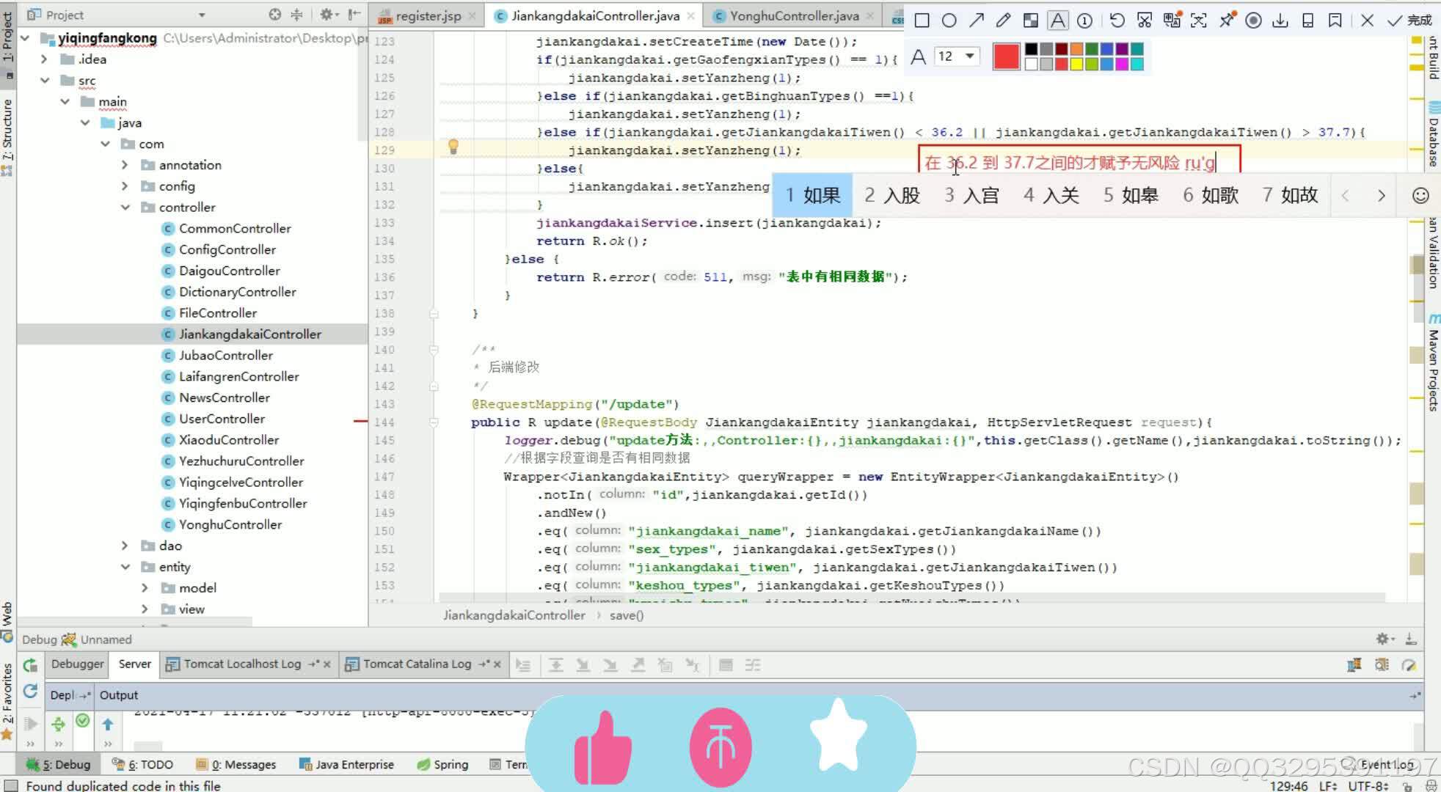
Task: Click the bookmark collect icon
Action: (x=1335, y=21)
